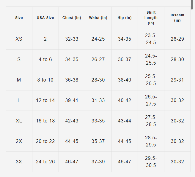Click chest measurement 39-41 cell
The height and width of the screenshot is (177, 195).
point(72,101)
